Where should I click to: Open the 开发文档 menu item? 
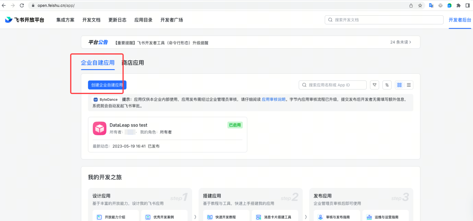point(91,20)
